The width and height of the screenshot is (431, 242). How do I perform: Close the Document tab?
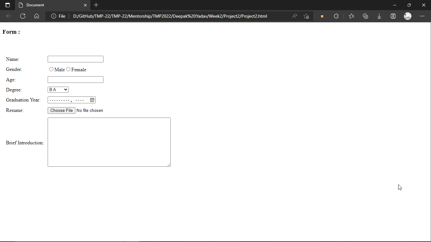(85, 5)
